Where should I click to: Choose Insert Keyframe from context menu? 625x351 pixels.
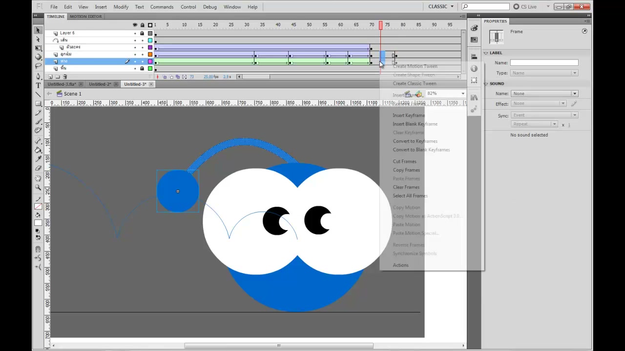409,115
